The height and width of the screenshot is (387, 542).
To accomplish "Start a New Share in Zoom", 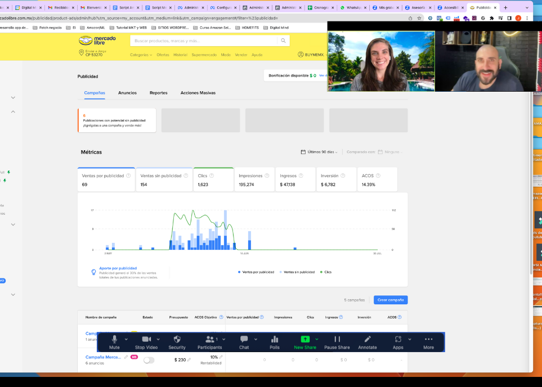I will [305, 343].
